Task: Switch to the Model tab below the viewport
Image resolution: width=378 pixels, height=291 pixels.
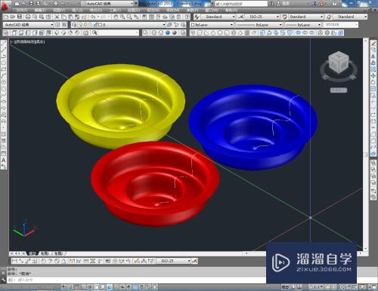Action: pyautogui.click(x=32, y=253)
